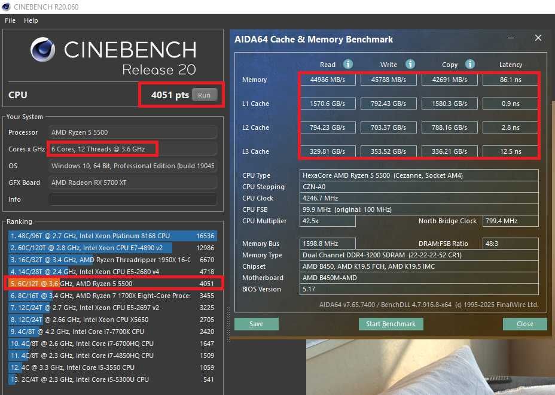Minimize the AIDA64 benchmark window
555x395 pixels.
(511, 38)
